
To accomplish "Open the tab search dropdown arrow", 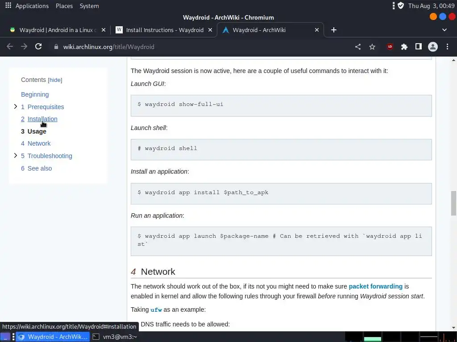I will tap(445, 30).
